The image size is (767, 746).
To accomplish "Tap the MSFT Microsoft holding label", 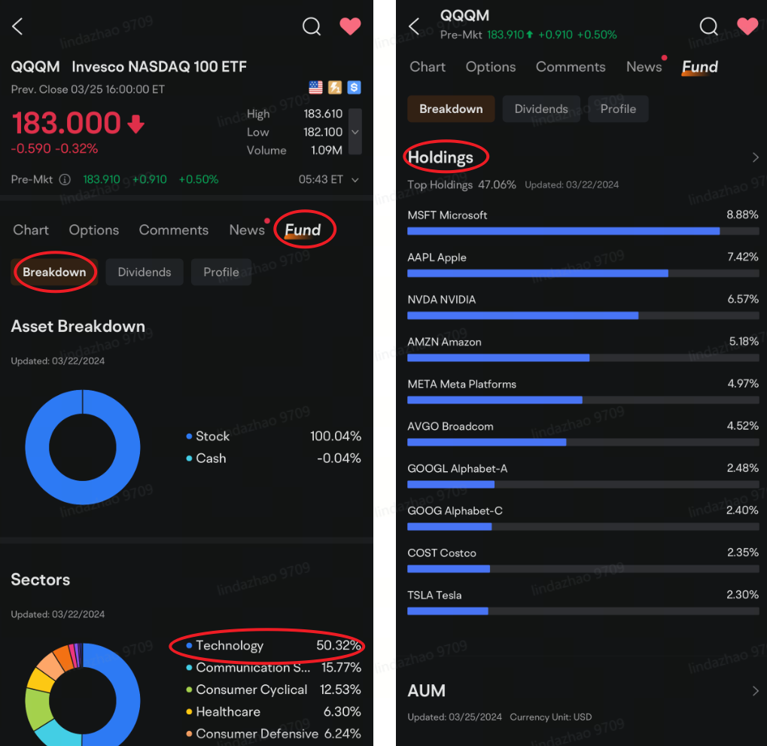I will (447, 215).
